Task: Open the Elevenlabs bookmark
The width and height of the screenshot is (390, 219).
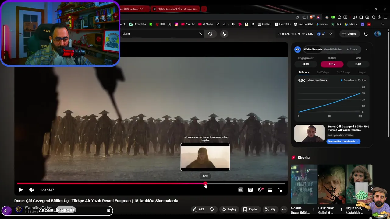Action: (283, 24)
